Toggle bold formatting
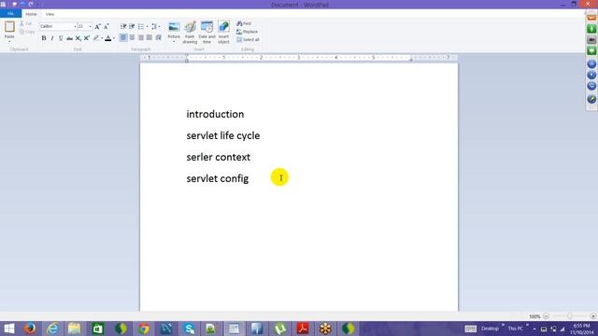Screen dimensions: 598x336 44,38
